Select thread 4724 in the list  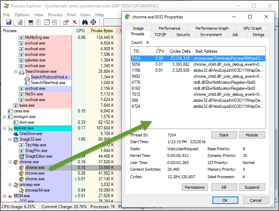[198, 106]
